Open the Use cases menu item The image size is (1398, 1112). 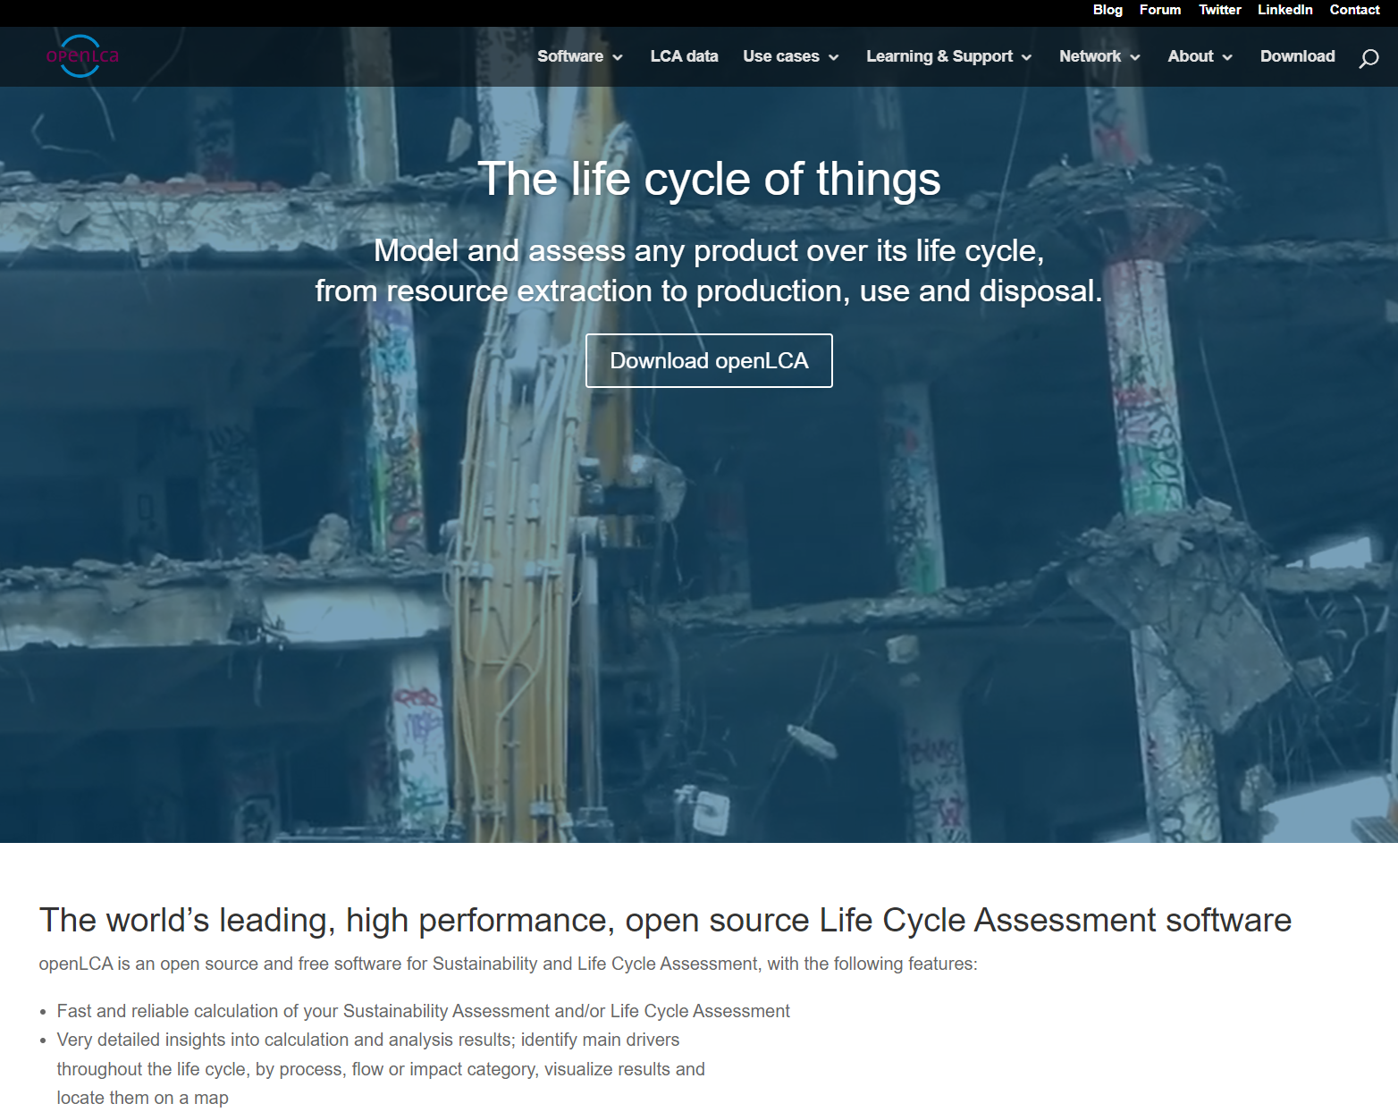point(780,56)
